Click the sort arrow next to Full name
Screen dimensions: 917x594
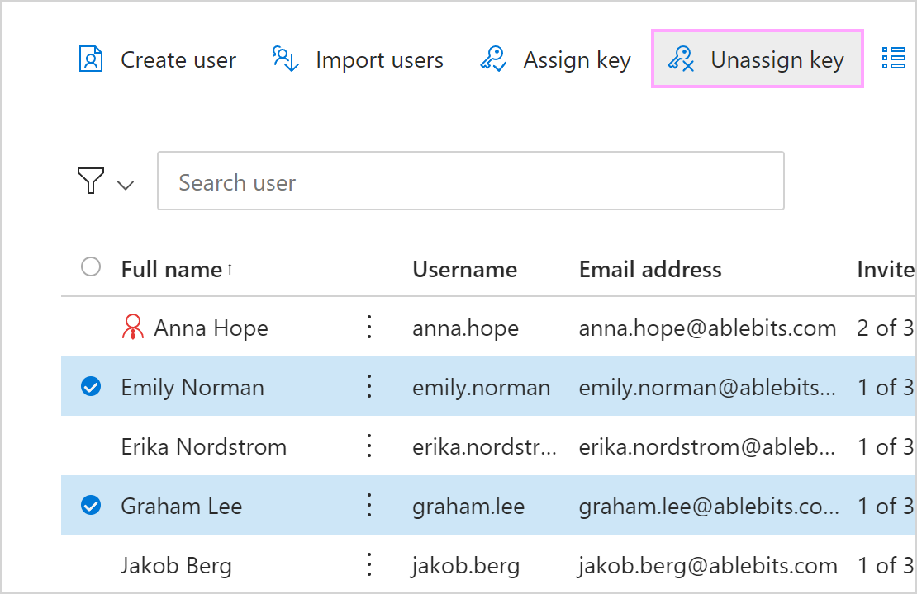coord(230,269)
